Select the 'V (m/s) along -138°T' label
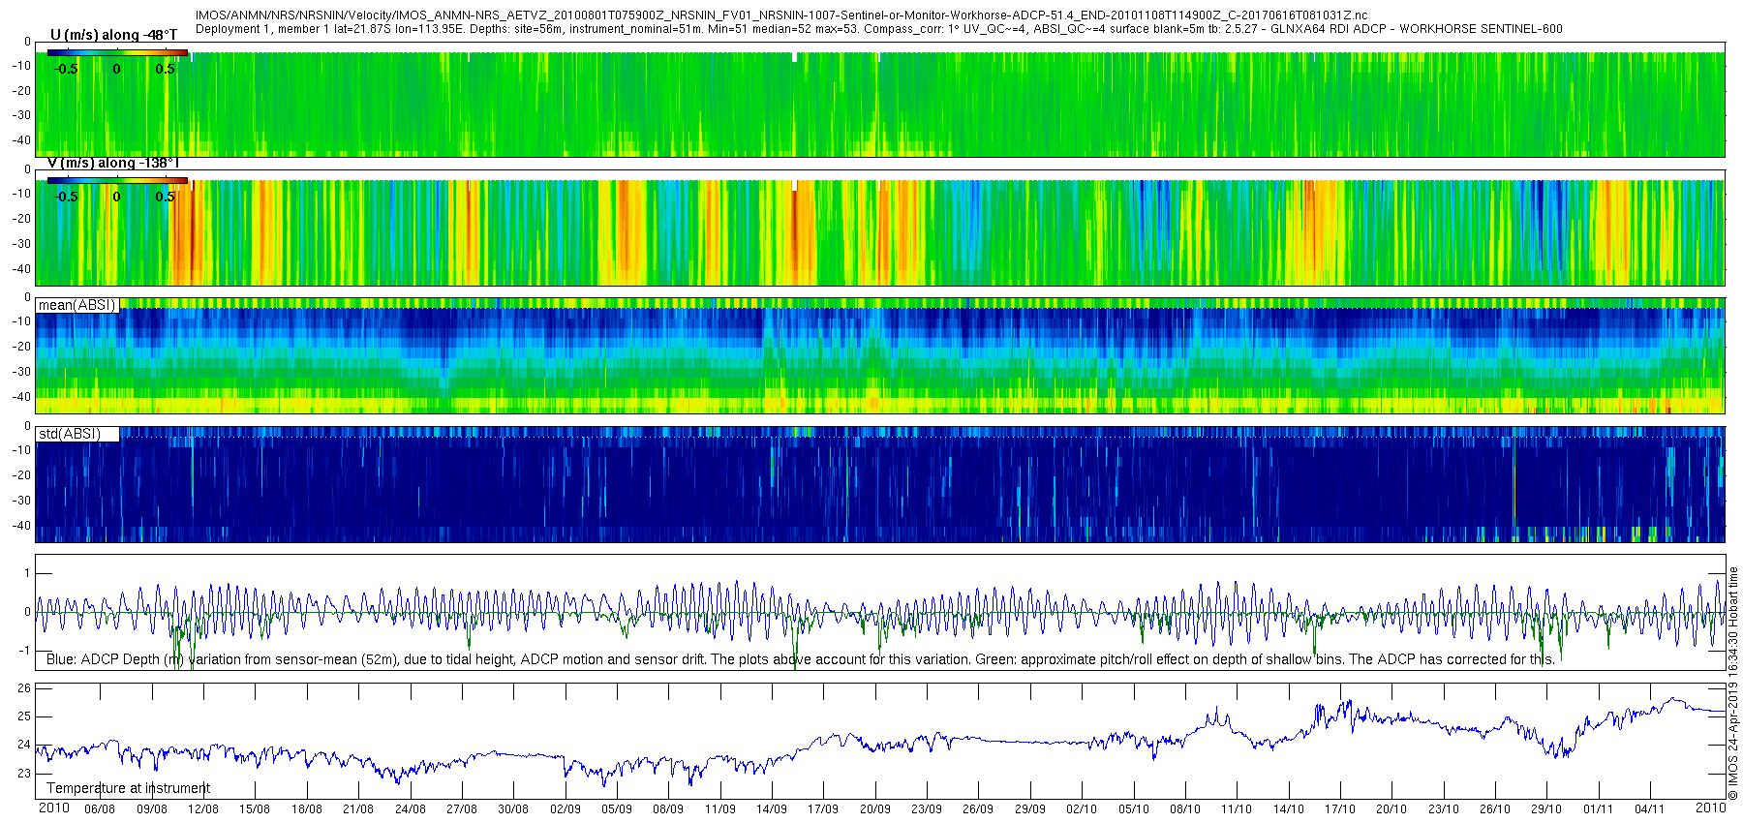 (x=113, y=163)
